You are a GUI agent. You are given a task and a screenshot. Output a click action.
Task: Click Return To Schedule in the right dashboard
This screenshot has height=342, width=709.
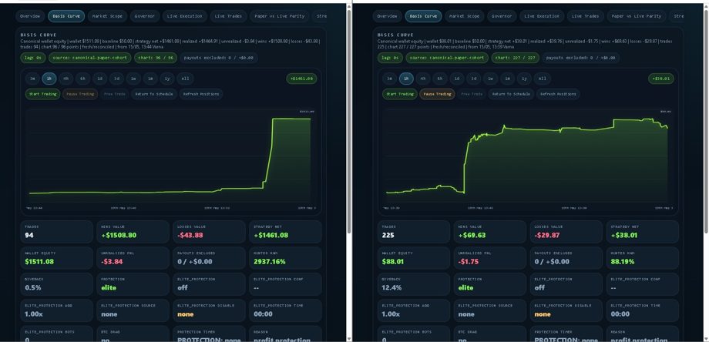510,95
